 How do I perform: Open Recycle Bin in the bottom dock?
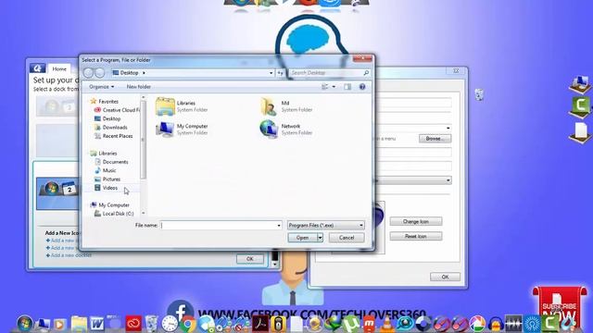[152, 324]
